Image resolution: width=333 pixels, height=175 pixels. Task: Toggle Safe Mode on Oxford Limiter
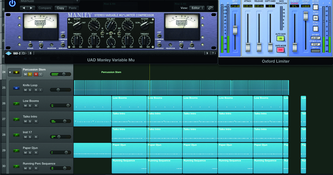pos(280,50)
